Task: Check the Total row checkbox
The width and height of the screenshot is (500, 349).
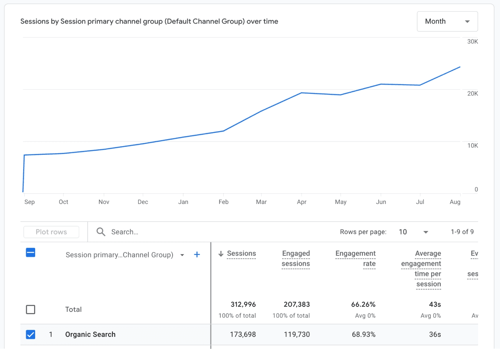Action: pyautogui.click(x=30, y=310)
